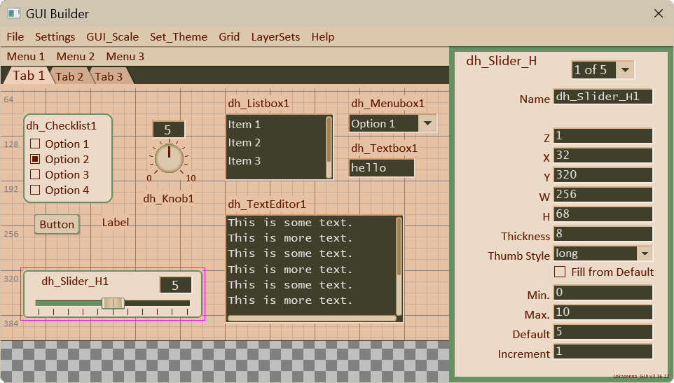Open the Grid menu
The height and width of the screenshot is (383, 674).
tap(229, 37)
